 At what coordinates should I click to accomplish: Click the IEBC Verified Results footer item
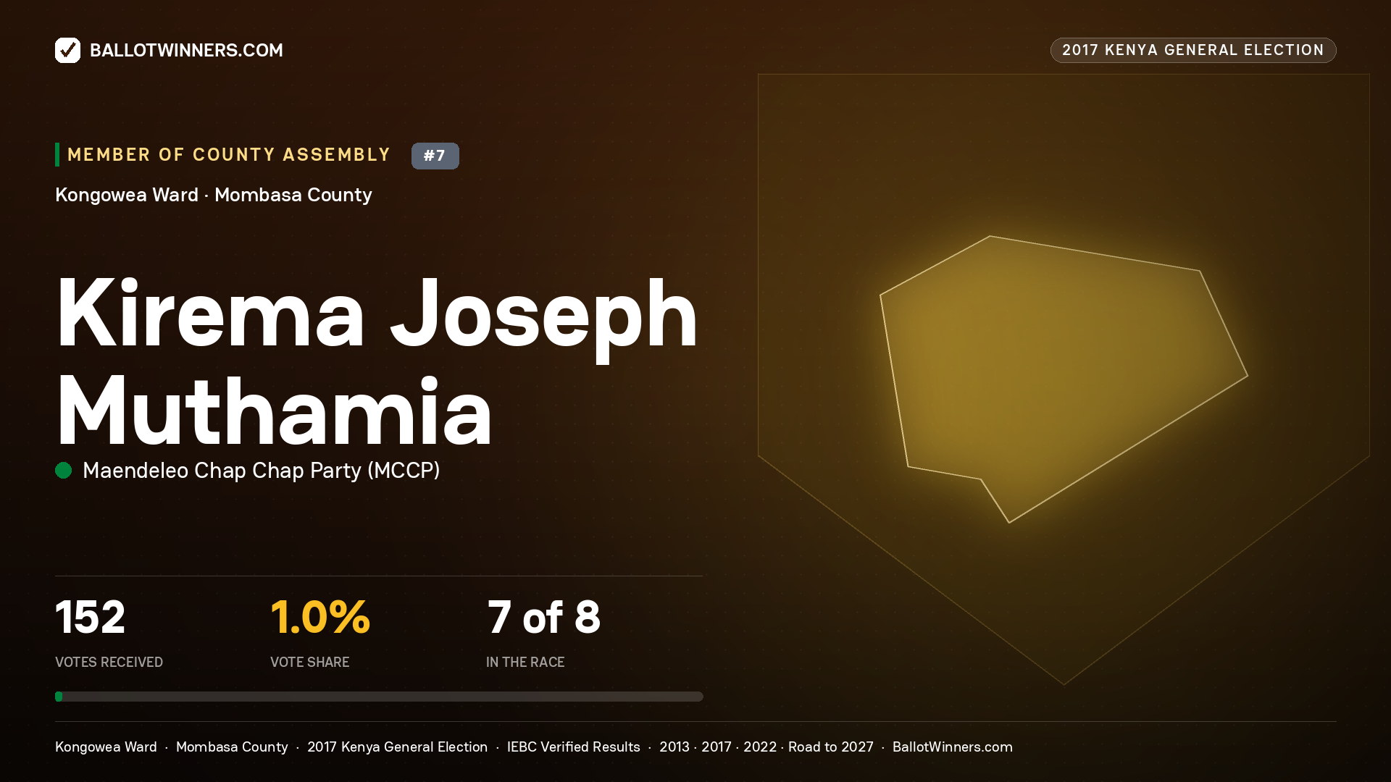[x=574, y=747]
